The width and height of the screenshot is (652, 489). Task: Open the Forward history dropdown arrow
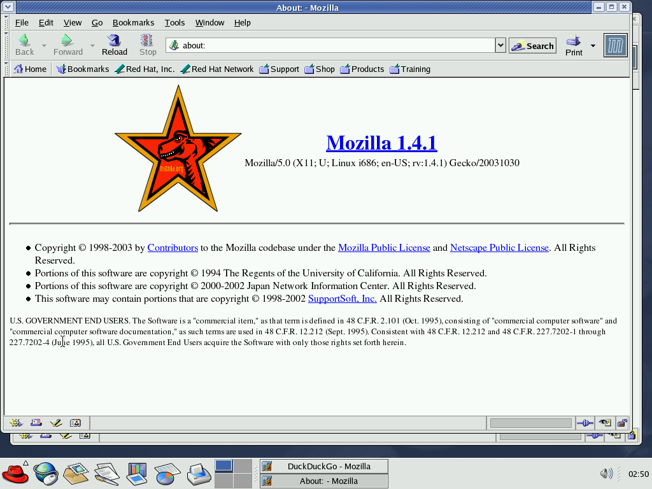pyautogui.click(x=92, y=45)
